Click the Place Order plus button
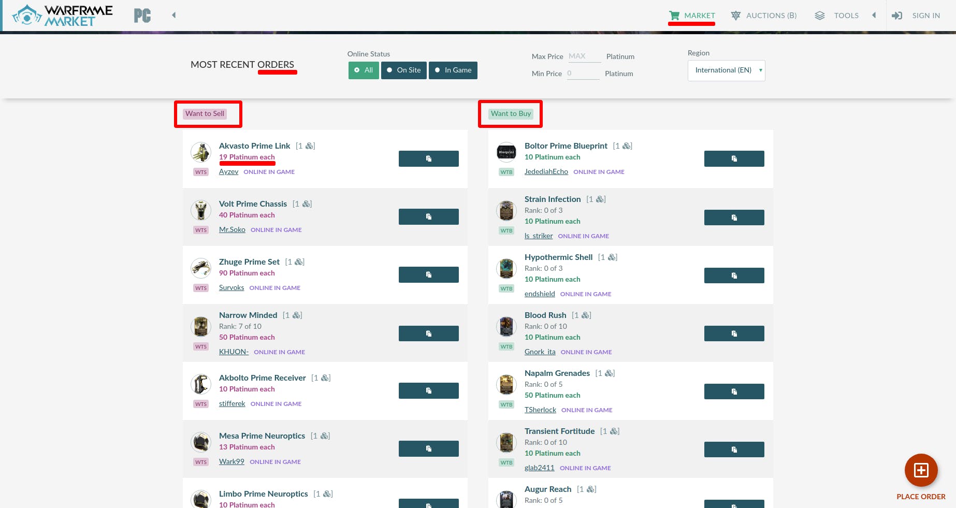Image resolution: width=956 pixels, height=508 pixels. [921, 470]
